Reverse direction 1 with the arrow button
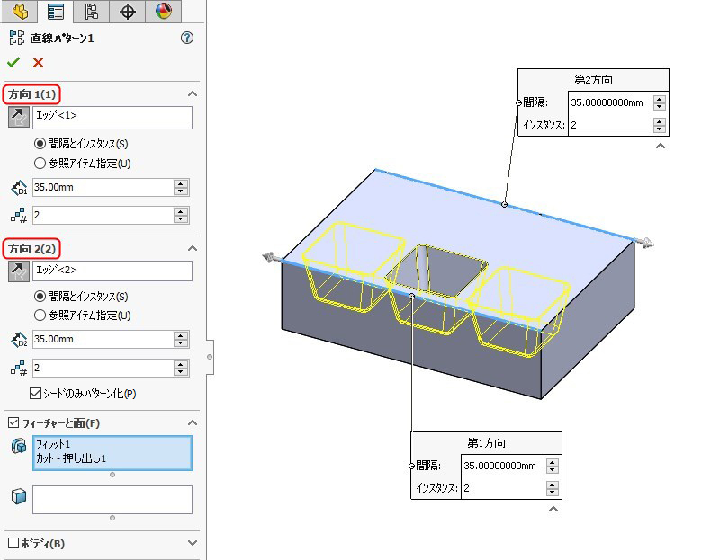The height and width of the screenshot is (560, 720). click(18, 117)
